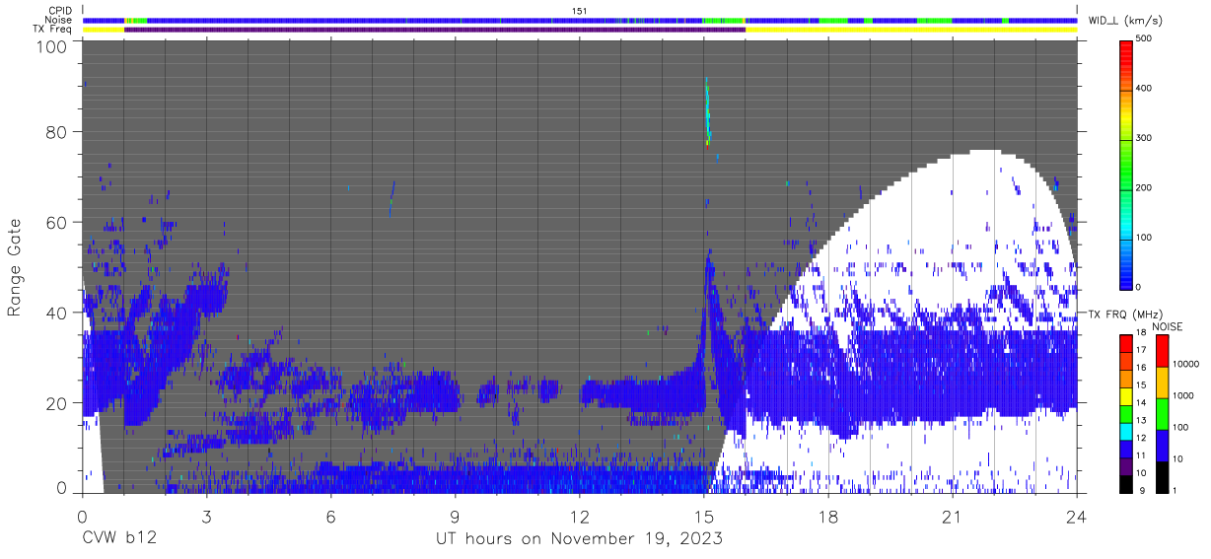1211x559 pixels.
Task: Click the 60 tick on the Range Gate axis
Action: (x=57, y=222)
